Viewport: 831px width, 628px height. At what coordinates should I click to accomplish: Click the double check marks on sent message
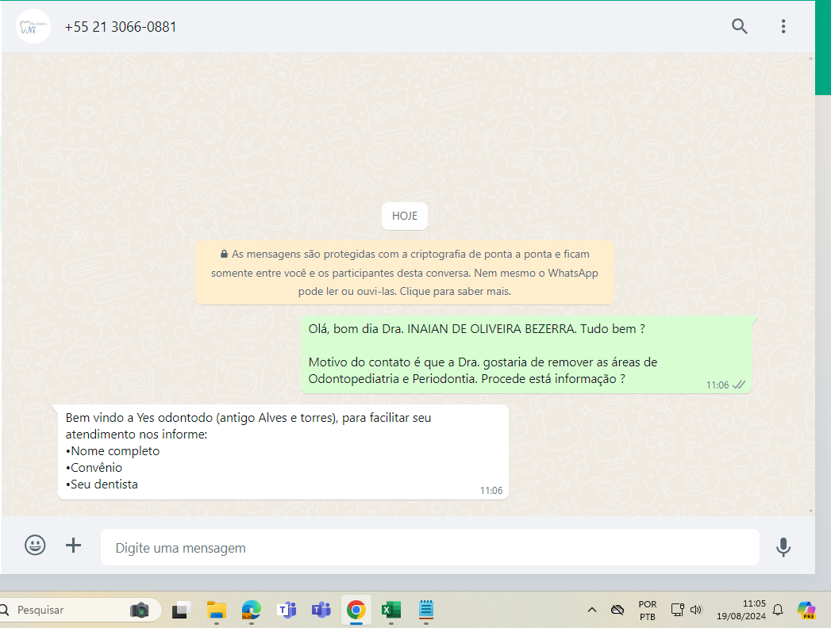point(739,385)
